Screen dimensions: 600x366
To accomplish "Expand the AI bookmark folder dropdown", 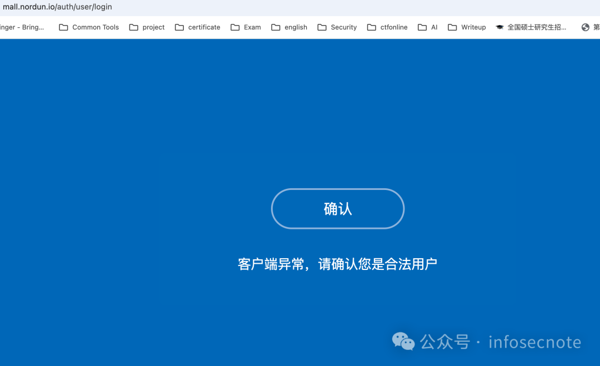I will (x=427, y=27).
